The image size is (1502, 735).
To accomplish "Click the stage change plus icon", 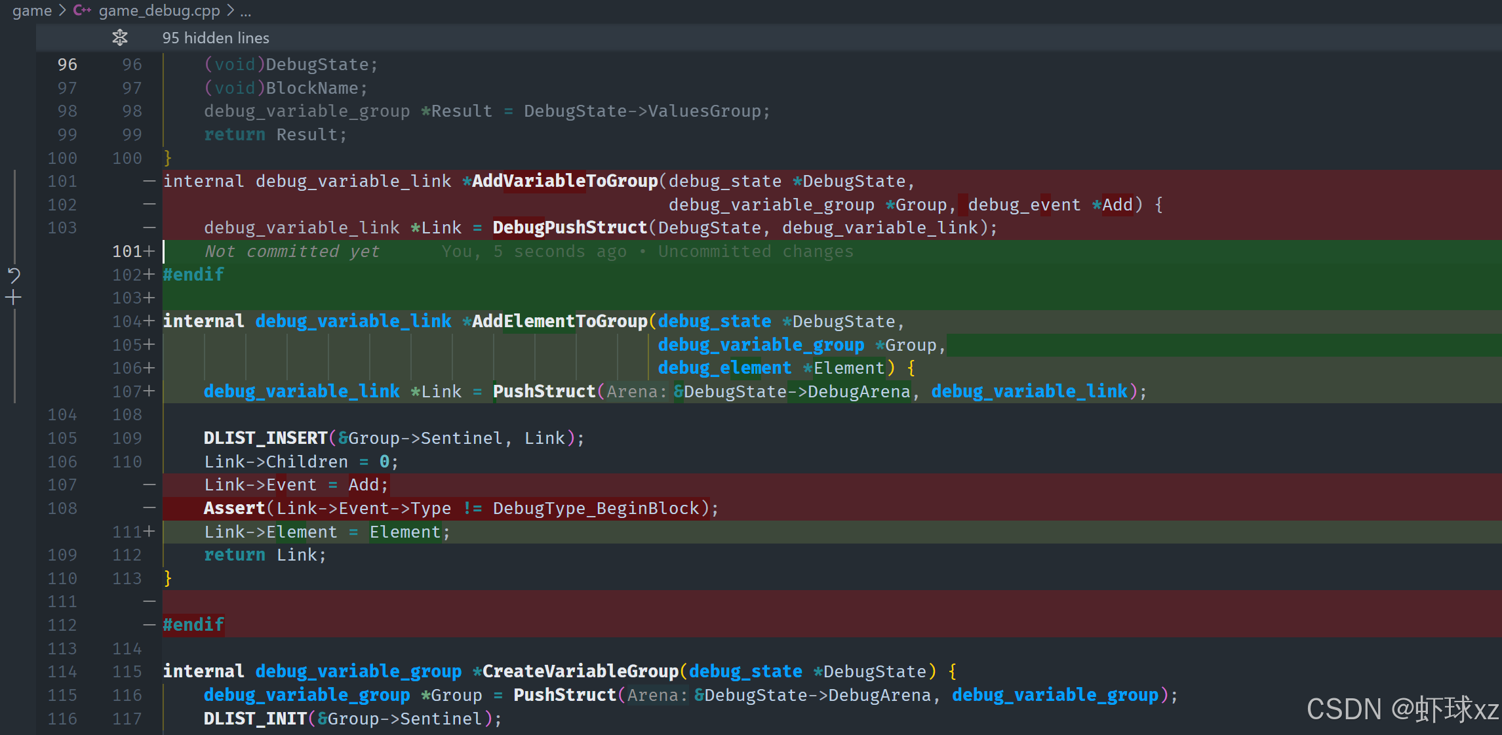I will pos(14,298).
